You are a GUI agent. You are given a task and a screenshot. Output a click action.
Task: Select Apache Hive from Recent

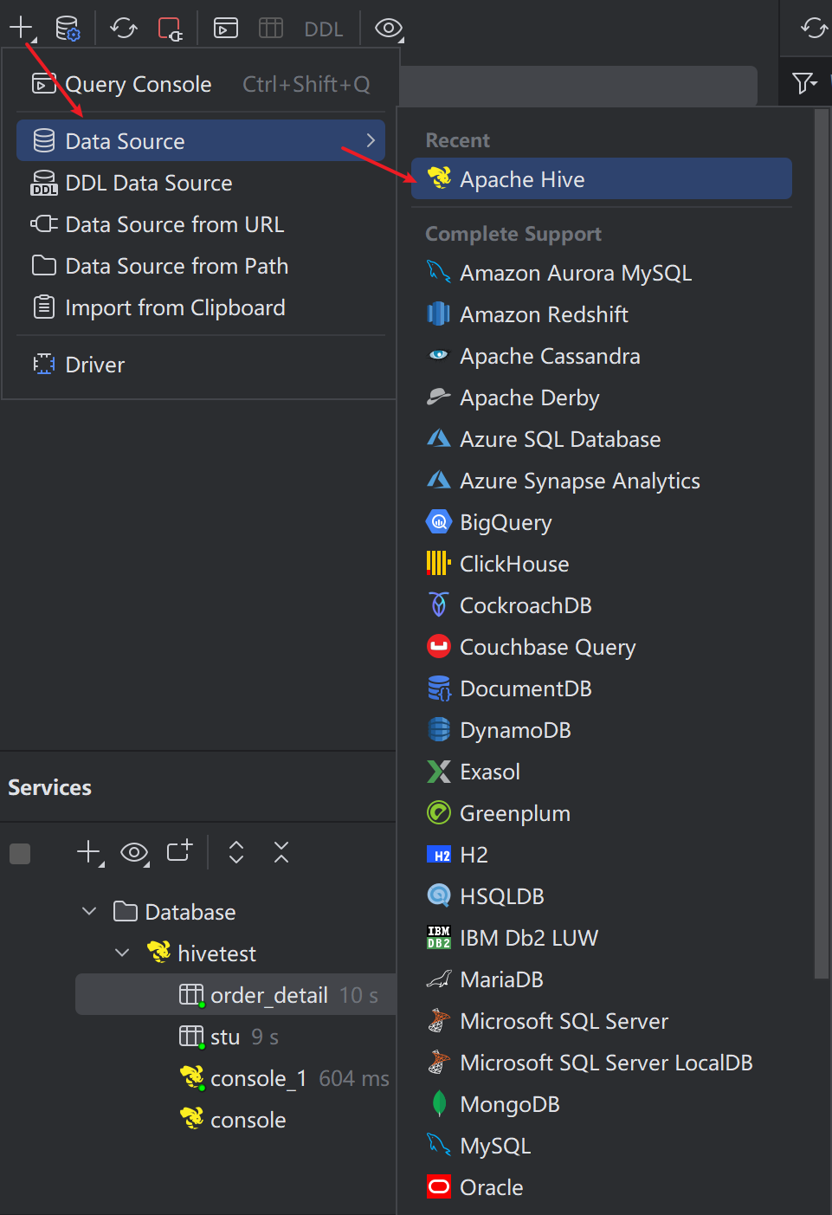pos(602,178)
